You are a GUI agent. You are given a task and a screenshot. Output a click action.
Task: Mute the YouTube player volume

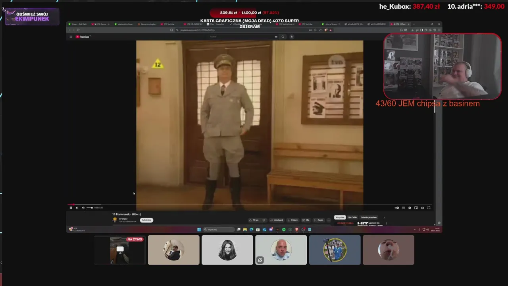(83, 208)
